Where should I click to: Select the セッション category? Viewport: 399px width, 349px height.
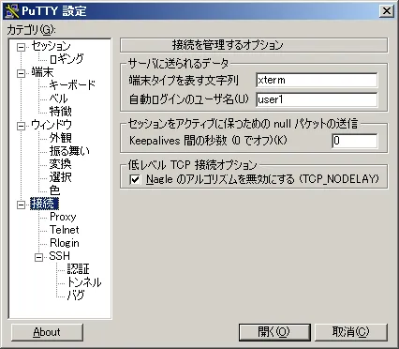(51, 46)
